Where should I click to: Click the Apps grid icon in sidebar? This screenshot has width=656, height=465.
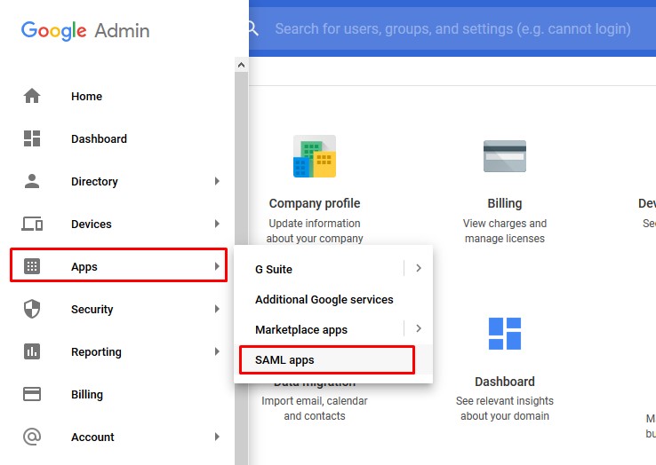tap(32, 266)
